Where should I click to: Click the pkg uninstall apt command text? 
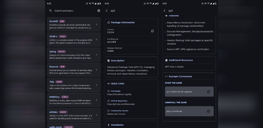(x=174, y=111)
